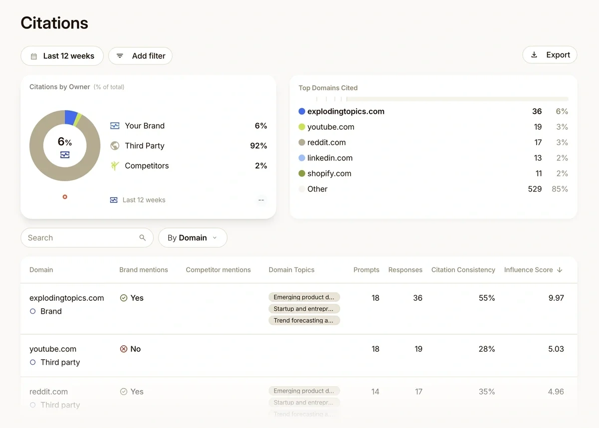Sort by Prompts column header

pyautogui.click(x=366, y=270)
